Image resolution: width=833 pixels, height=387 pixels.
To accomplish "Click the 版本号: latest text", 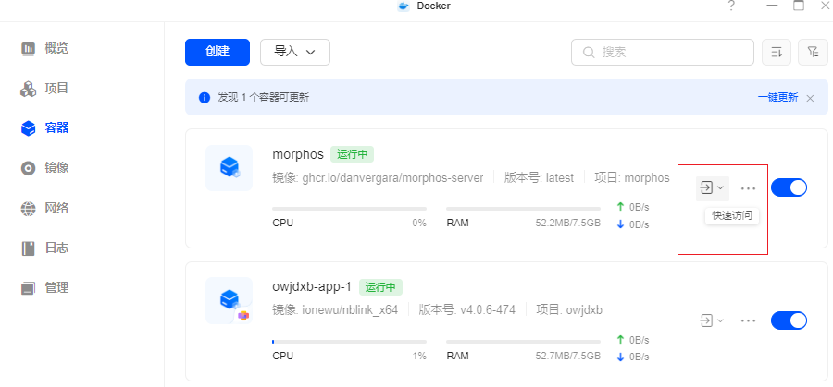I will pos(539,178).
